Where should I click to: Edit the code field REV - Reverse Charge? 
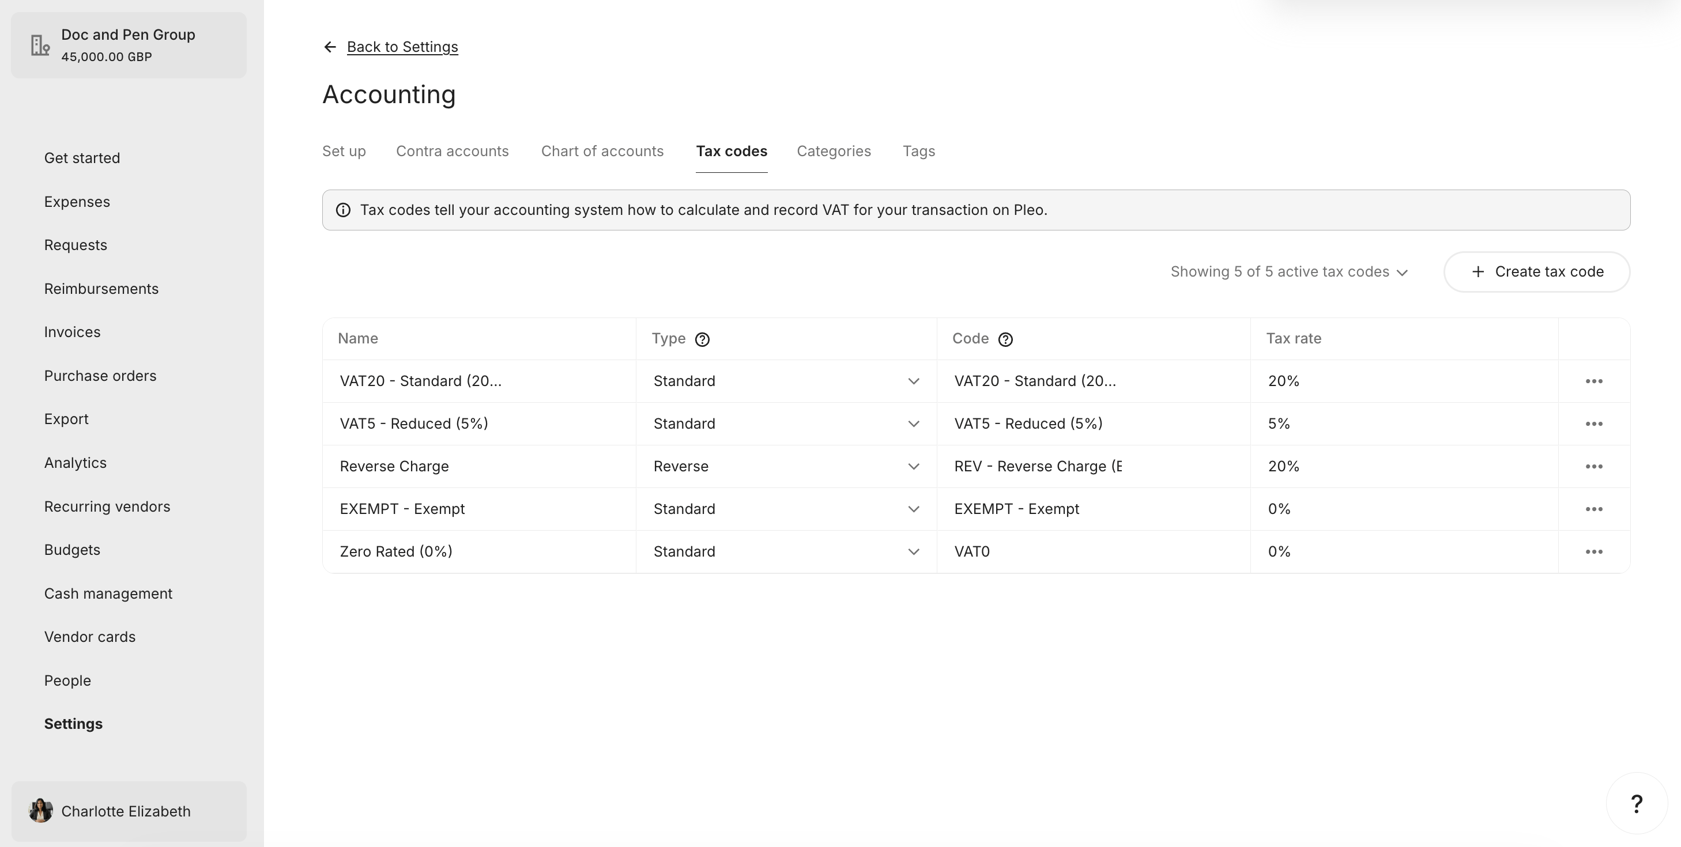tap(1094, 466)
